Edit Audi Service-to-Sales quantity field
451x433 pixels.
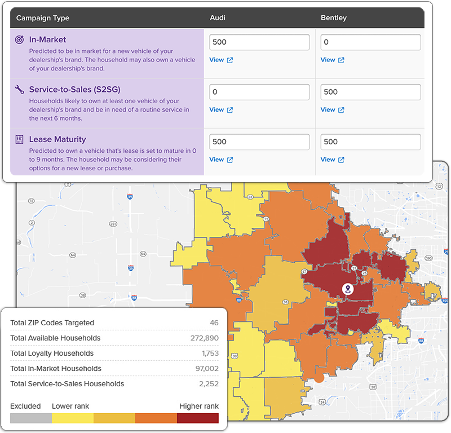coord(259,92)
